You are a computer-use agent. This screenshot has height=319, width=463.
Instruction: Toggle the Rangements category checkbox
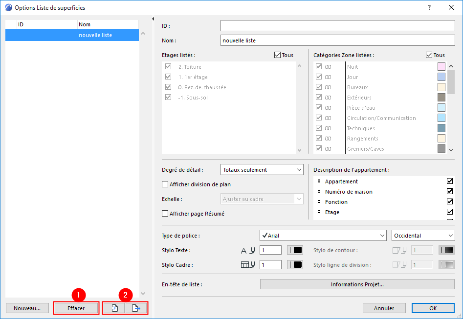(319, 138)
